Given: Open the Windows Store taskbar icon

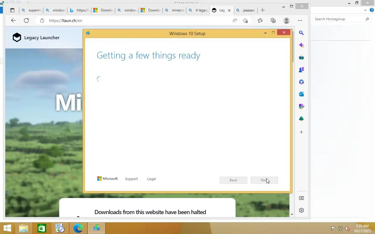Looking at the screenshot, I should click(42, 228).
